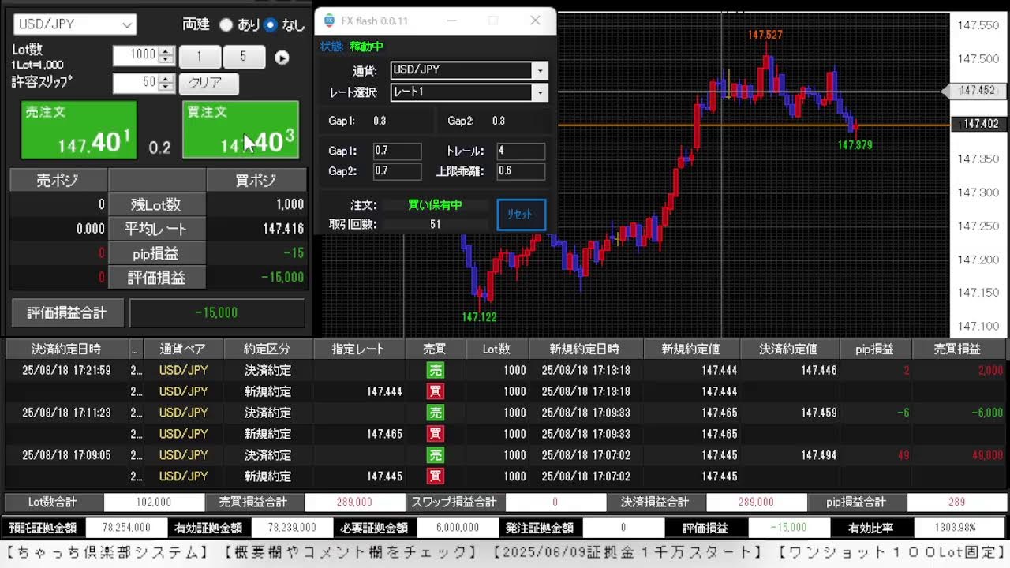Click the 147.452 price marker on the chart axis
The height and width of the screenshot is (568, 1010).
tap(976, 91)
